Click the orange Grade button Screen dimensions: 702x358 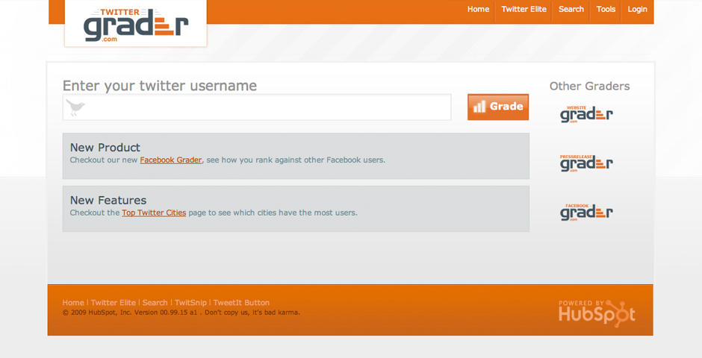click(498, 107)
